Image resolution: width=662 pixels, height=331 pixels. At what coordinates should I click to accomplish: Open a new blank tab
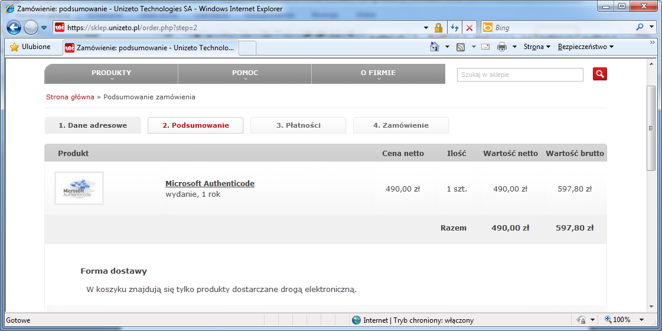(x=247, y=48)
